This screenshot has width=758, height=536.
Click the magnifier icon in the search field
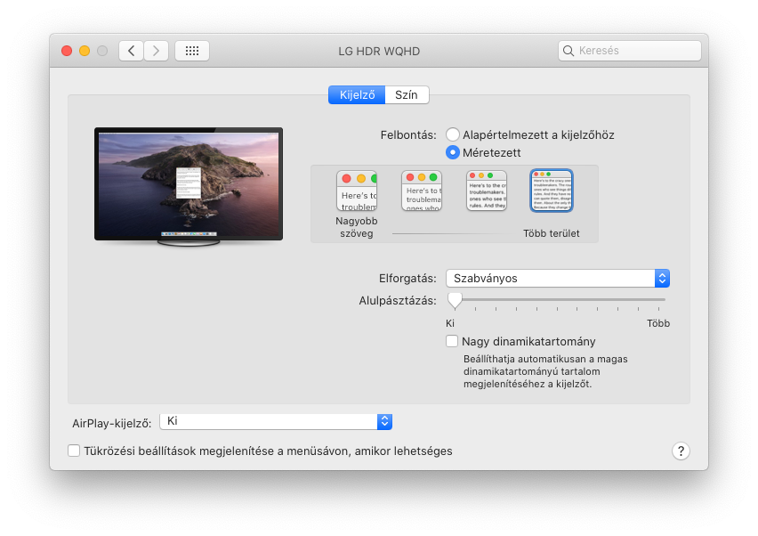568,51
